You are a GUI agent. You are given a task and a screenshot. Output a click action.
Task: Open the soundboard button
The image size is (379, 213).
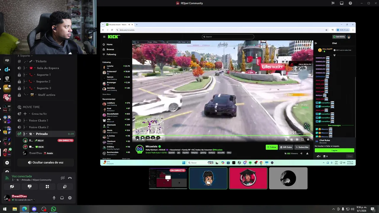tap(65, 187)
